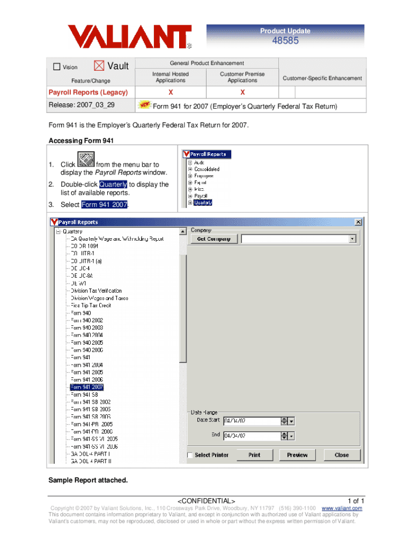Click the Valiant logo in header
This screenshot has height=549, width=413.
(x=129, y=36)
